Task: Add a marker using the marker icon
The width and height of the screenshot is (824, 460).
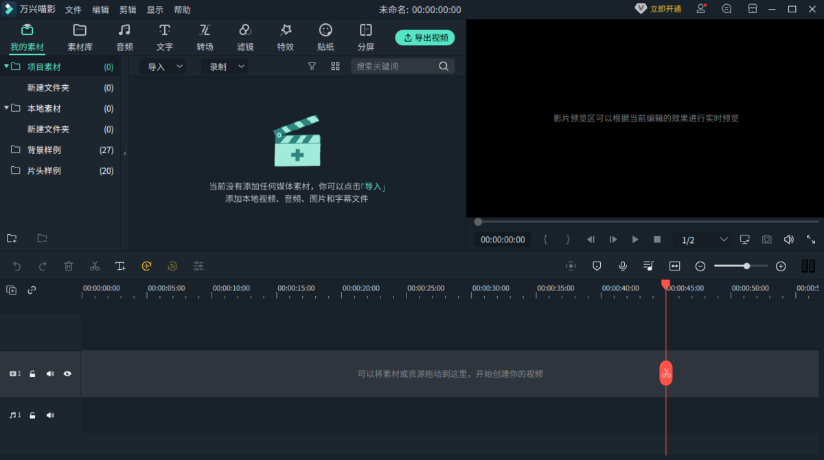Action: pyautogui.click(x=597, y=266)
